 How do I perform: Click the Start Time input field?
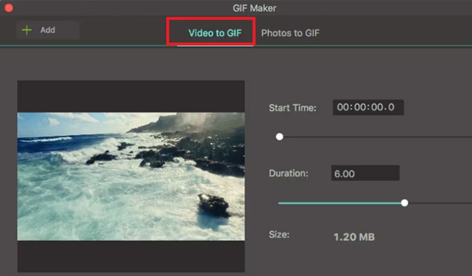point(368,108)
